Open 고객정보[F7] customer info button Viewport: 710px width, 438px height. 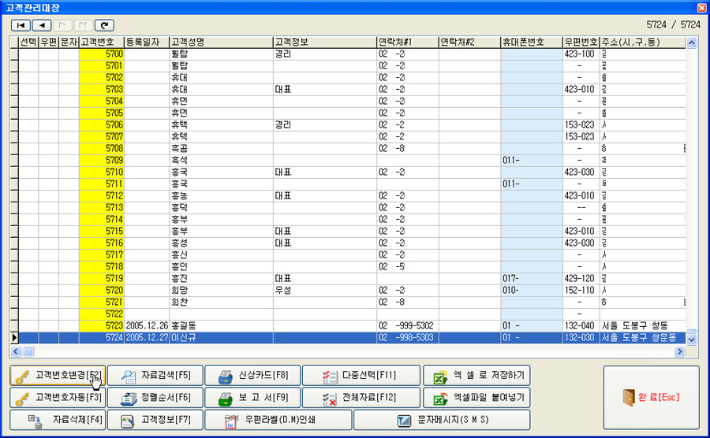coord(155,420)
